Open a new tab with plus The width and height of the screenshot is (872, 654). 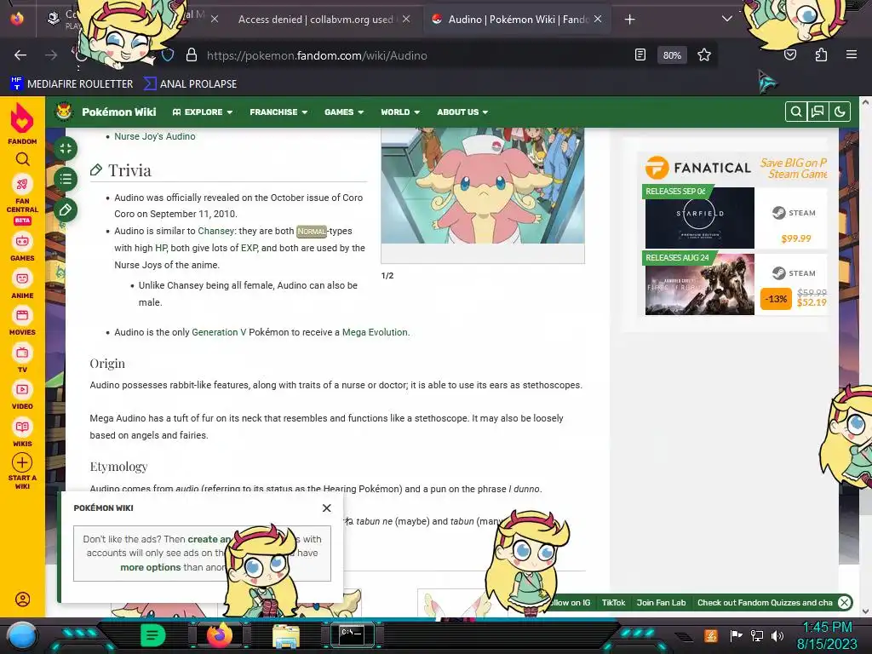[x=629, y=20]
